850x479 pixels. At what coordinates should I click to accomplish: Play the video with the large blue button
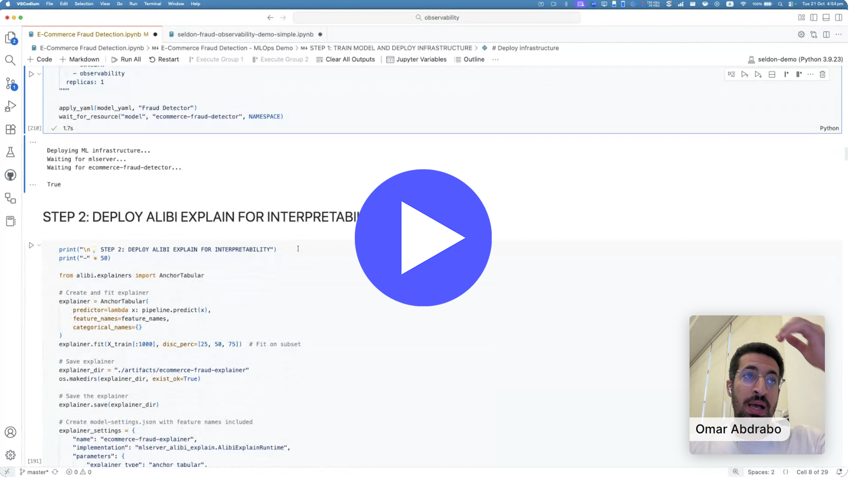[x=424, y=238]
